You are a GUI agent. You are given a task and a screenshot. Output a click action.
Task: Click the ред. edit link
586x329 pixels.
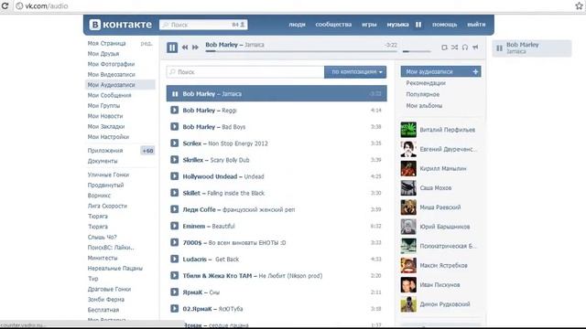point(146,43)
